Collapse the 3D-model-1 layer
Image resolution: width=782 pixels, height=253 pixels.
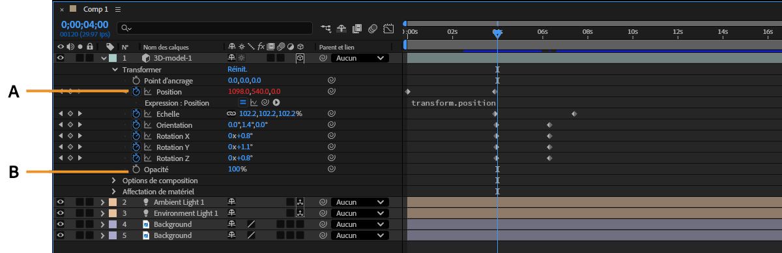[103, 58]
